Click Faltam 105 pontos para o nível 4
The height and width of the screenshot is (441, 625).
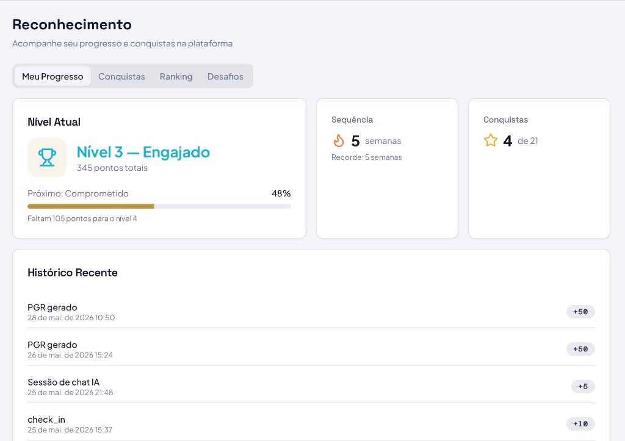tap(82, 218)
